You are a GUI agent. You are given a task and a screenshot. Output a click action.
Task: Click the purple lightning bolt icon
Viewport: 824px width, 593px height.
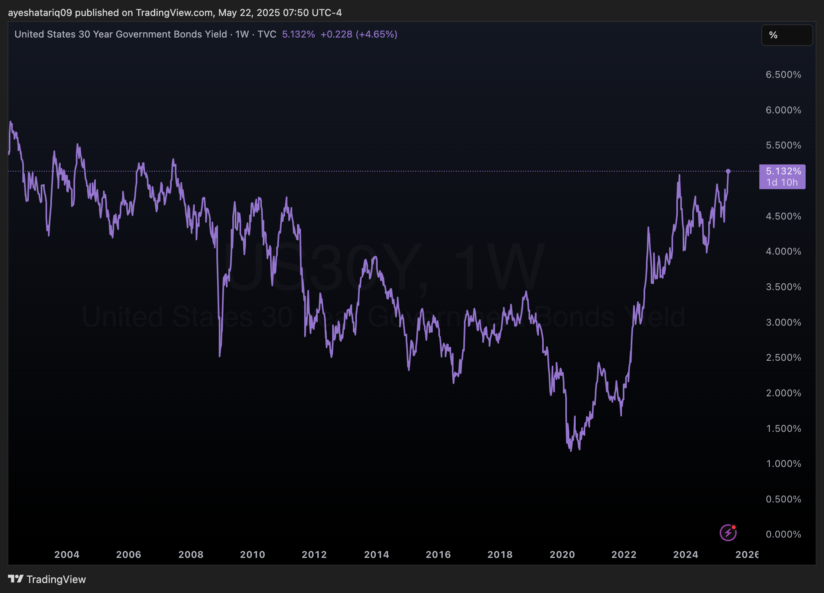click(727, 533)
